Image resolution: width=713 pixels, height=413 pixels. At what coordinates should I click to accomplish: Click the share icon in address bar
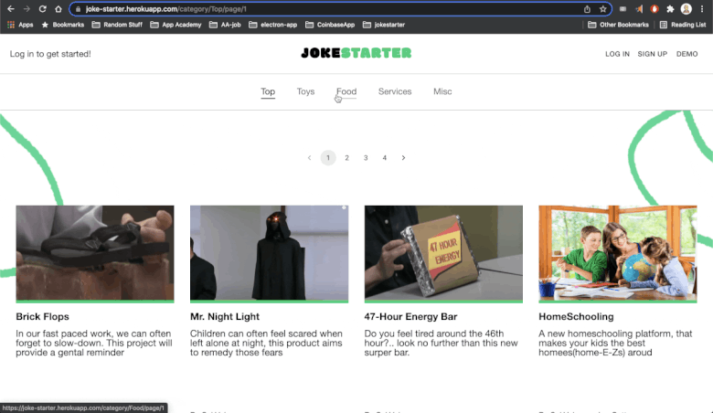coord(587,8)
